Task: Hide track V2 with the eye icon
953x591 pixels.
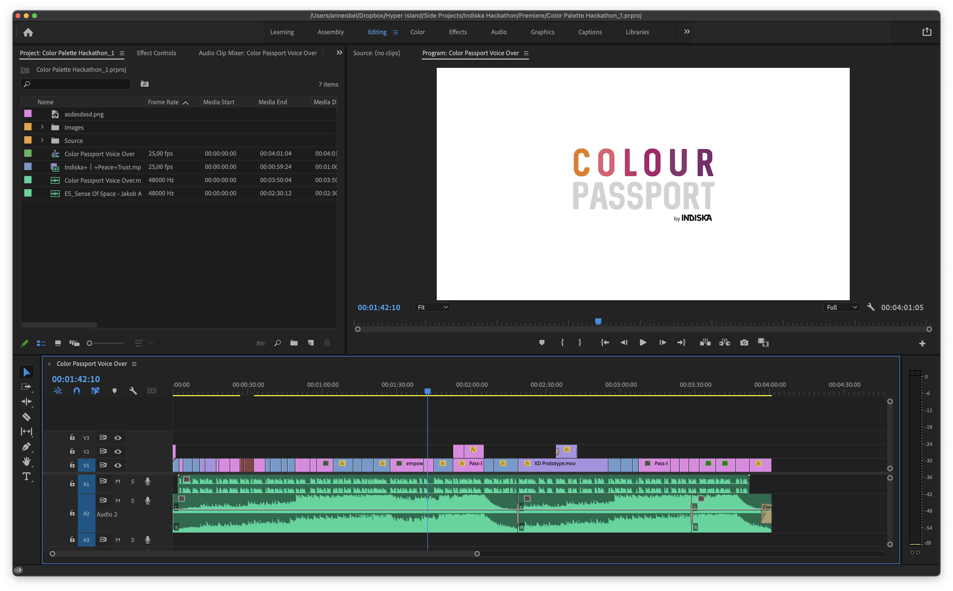Action: coord(118,451)
